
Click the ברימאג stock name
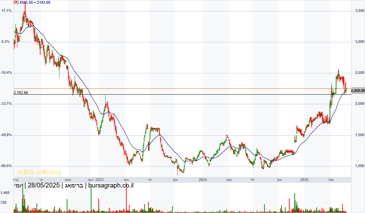[x=74, y=185]
